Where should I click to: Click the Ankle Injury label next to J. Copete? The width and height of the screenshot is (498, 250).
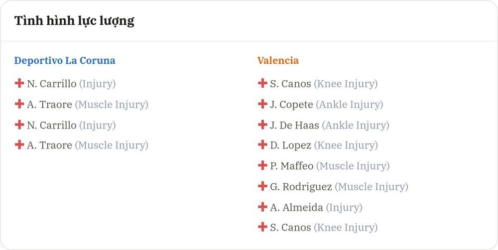[x=350, y=105]
